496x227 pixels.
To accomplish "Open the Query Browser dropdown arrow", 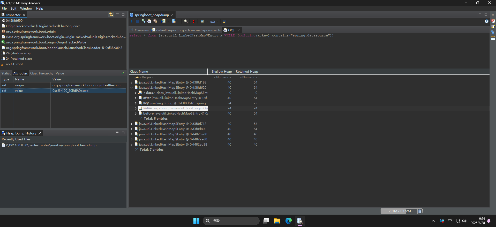I will (x=179, y=21).
